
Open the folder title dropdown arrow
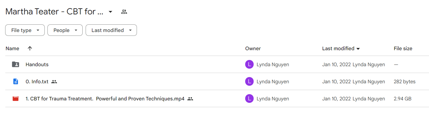pos(110,12)
